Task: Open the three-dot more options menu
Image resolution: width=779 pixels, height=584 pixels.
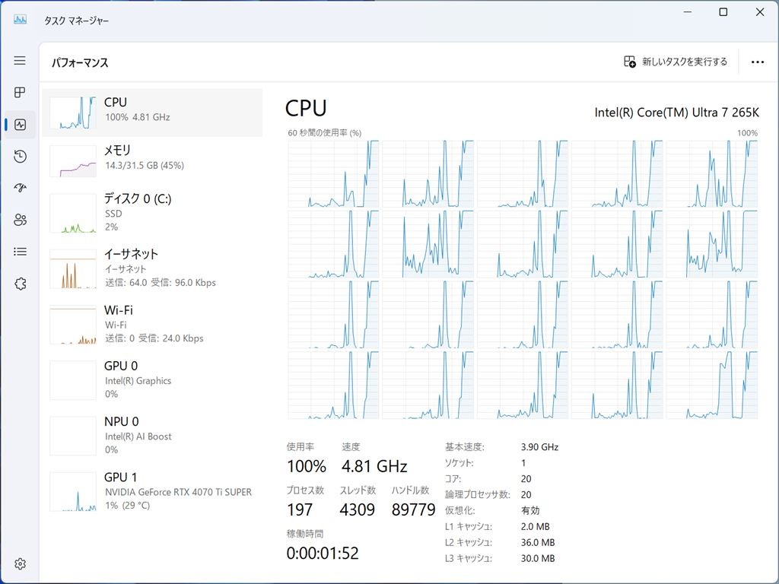Action: (757, 62)
